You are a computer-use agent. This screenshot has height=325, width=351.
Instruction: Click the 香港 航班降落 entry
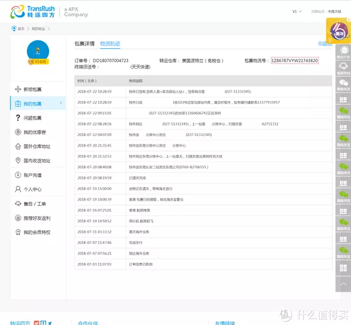139,210
